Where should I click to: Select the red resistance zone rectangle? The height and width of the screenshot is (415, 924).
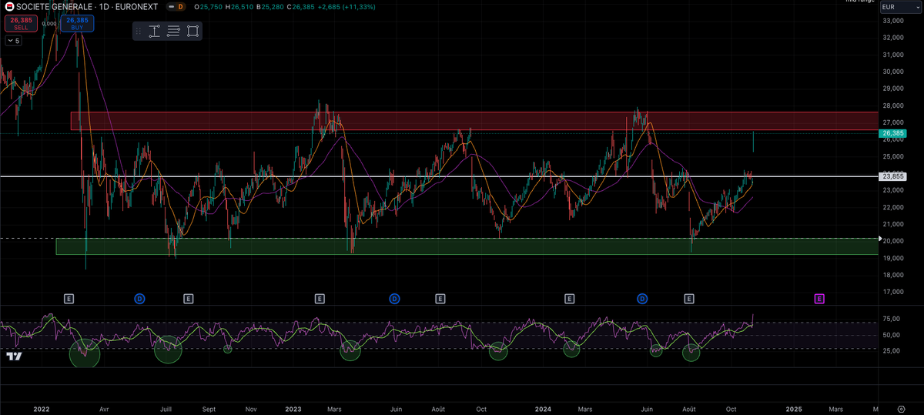pos(474,121)
